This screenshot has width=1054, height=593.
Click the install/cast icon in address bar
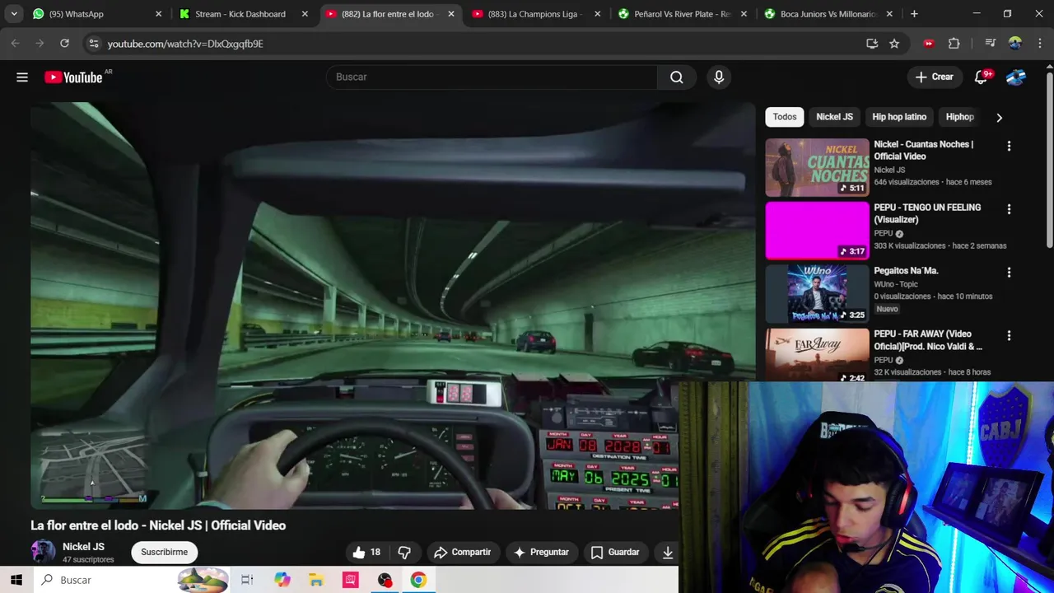coord(872,44)
